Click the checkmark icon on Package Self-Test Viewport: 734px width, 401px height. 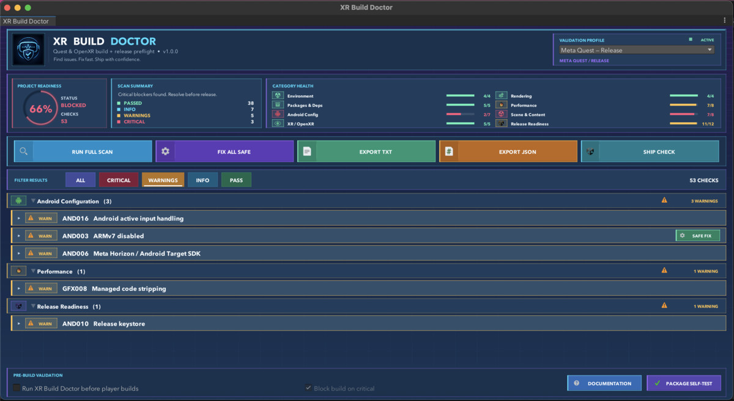(657, 383)
